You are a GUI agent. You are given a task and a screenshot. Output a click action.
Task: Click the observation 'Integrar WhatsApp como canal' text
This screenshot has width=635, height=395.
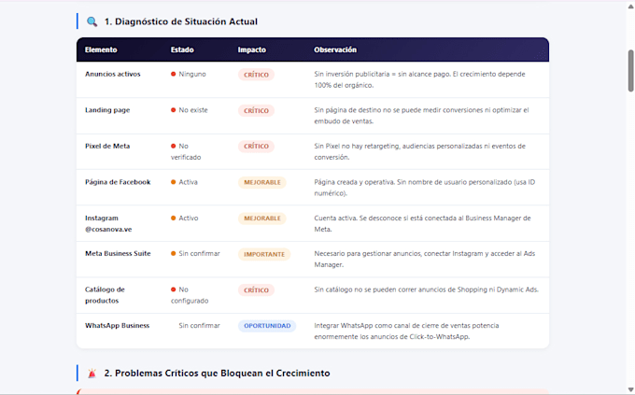click(x=406, y=331)
